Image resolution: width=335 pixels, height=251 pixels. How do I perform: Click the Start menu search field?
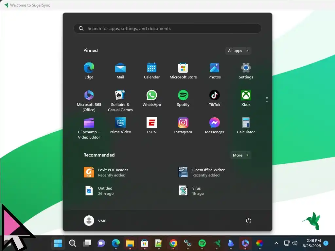[x=167, y=28]
